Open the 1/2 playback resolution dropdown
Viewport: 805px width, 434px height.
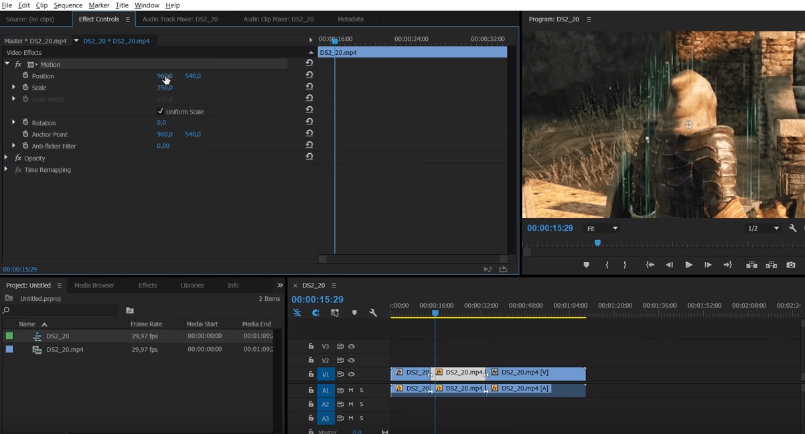click(x=763, y=228)
